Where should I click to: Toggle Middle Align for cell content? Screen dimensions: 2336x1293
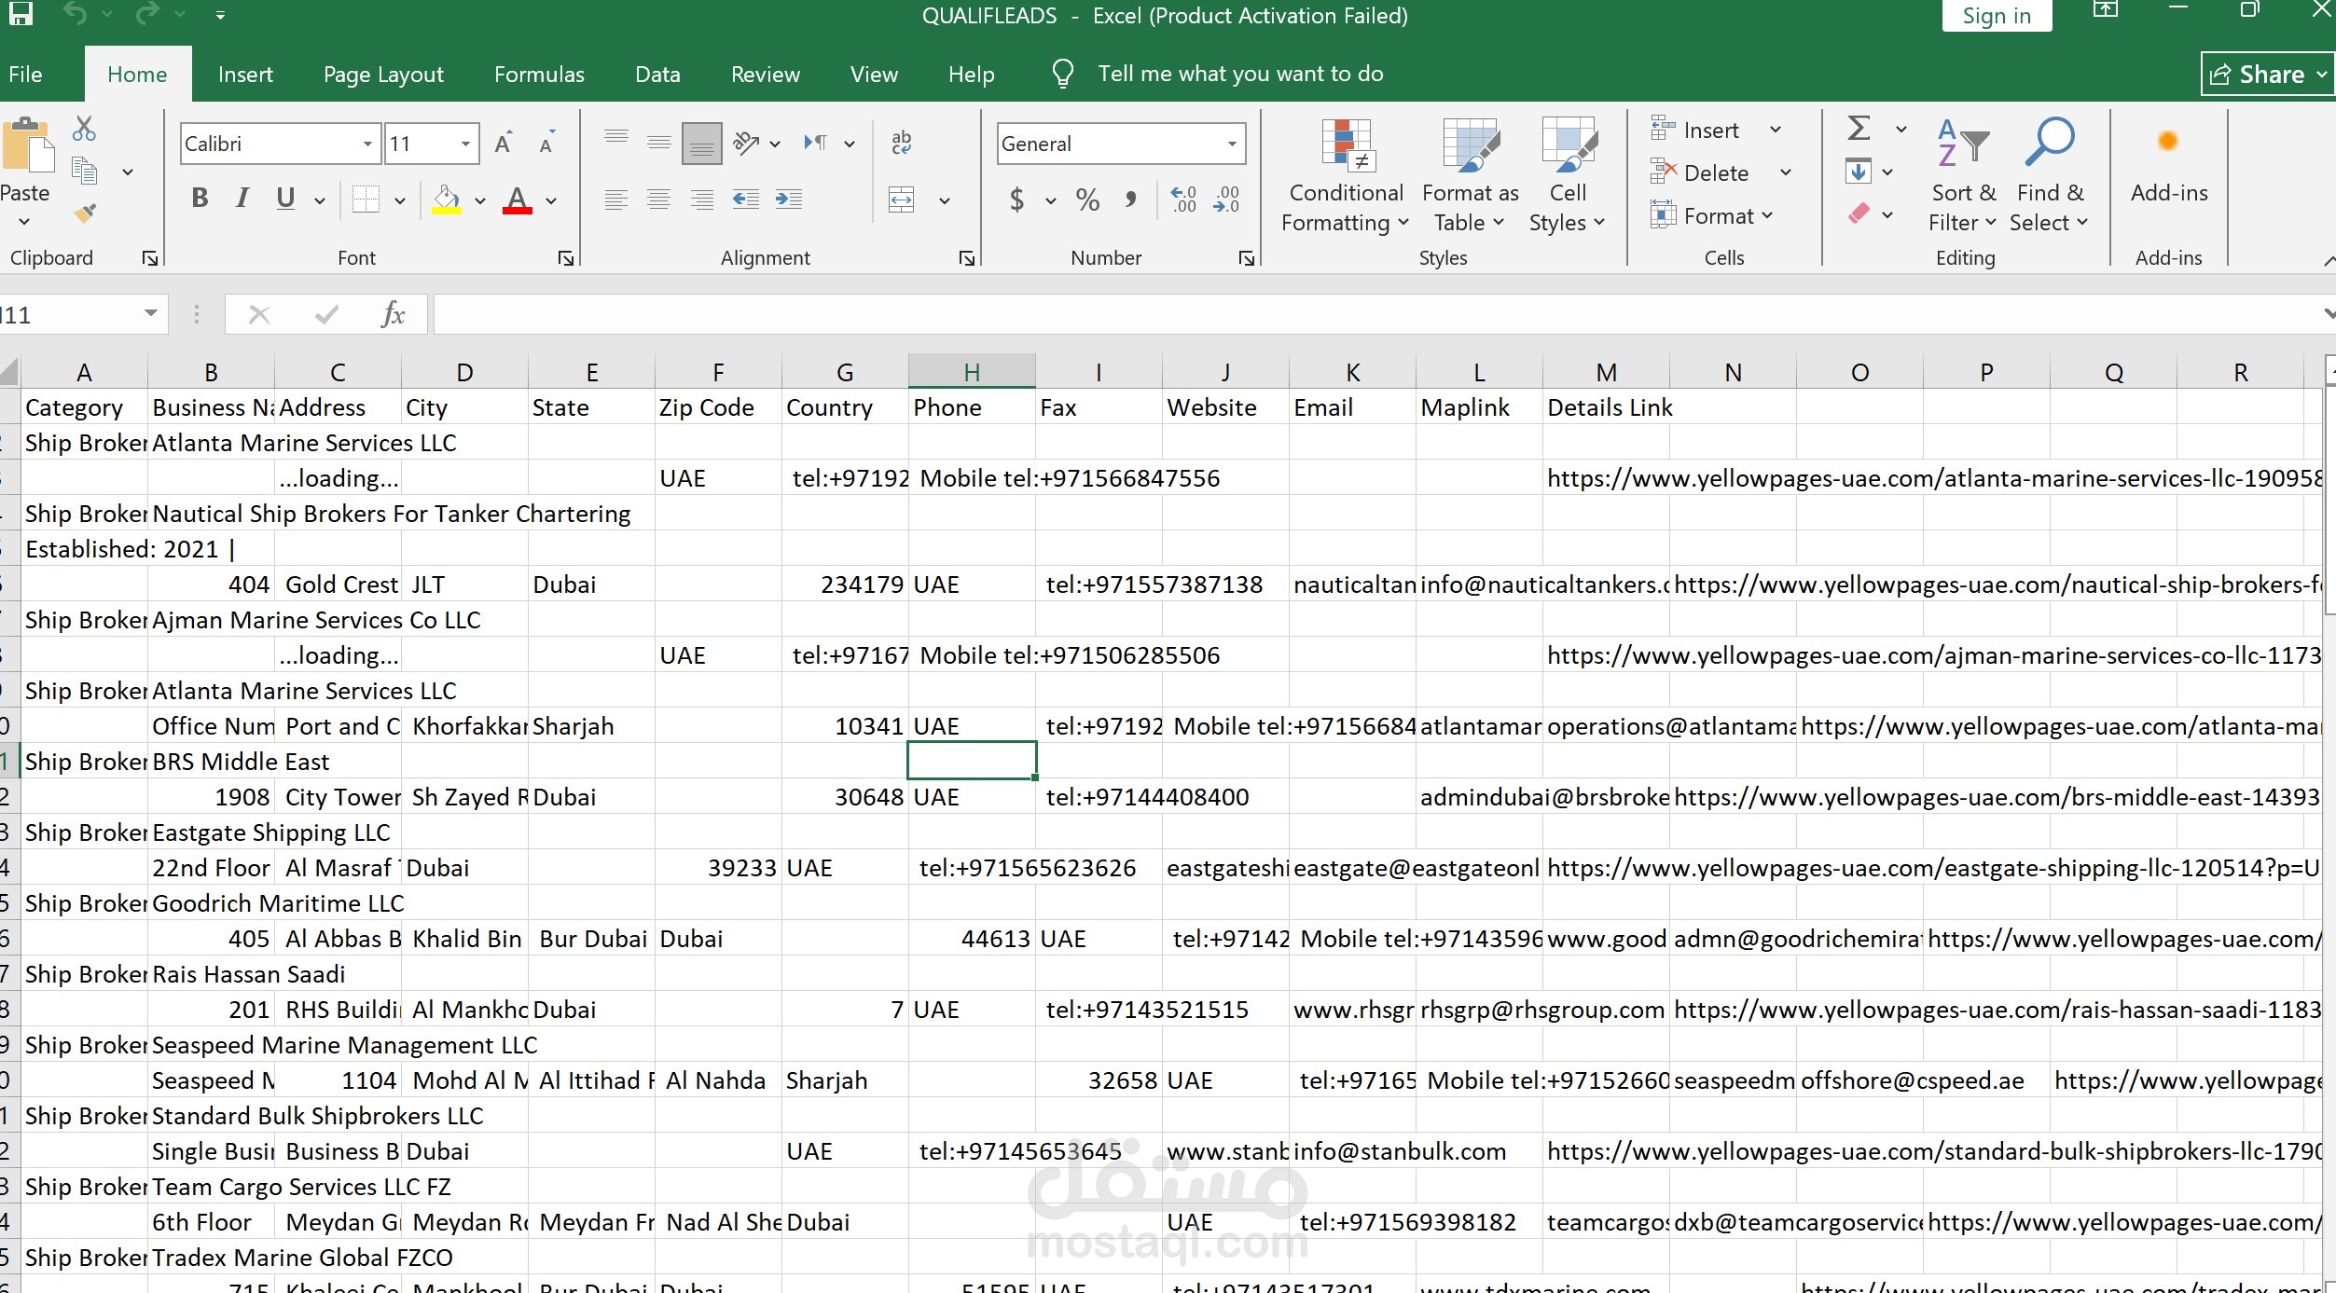[x=658, y=143]
